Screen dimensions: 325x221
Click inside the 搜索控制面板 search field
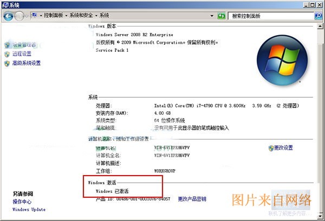(271, 16)
